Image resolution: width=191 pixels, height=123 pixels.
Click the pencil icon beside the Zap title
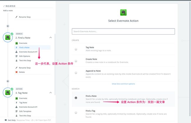tap(4, 6)
